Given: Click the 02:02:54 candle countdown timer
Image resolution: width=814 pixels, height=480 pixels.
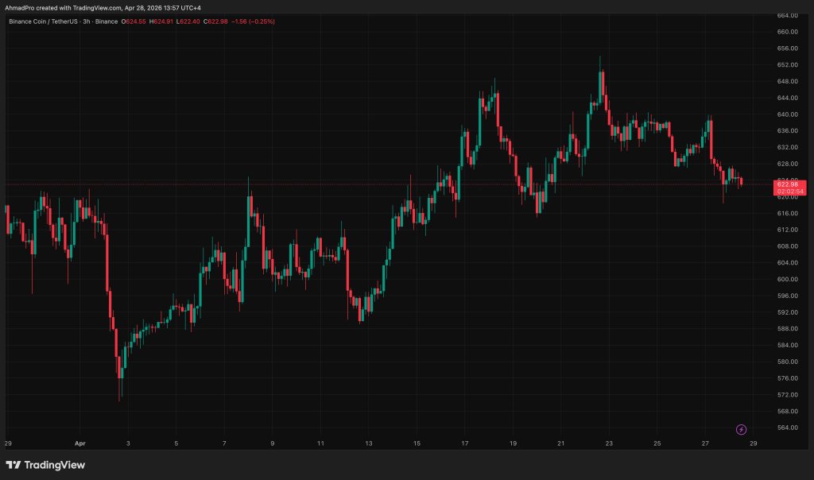Looking at the screenshot, I should pyautogui.click(x=789, y=192).
